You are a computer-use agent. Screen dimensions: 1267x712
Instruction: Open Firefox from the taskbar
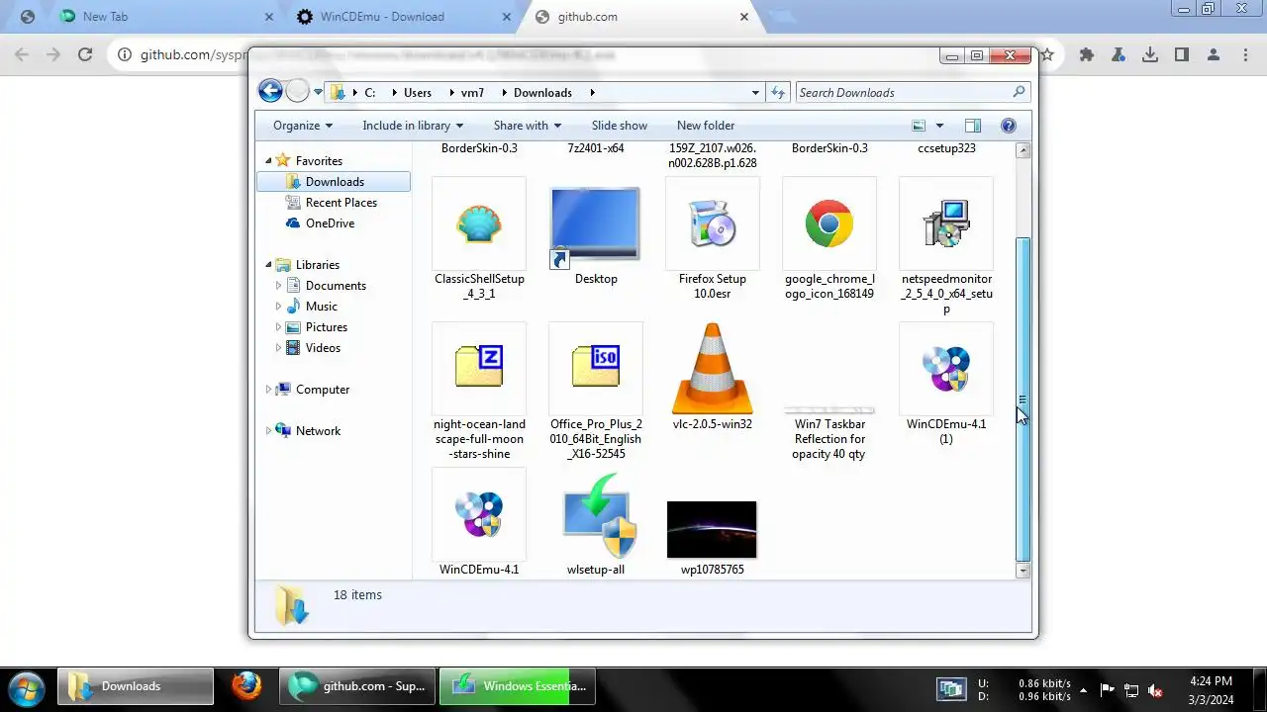point(246,686)
